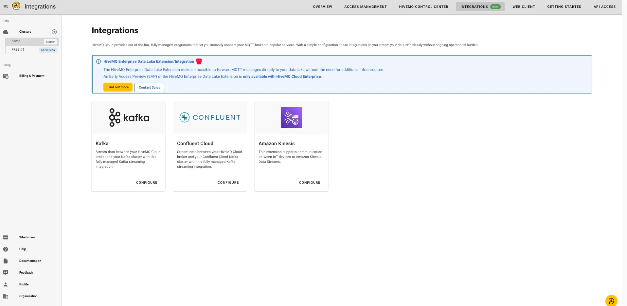Click the Data Lake Extension/Integration heading

pos(149,61)
